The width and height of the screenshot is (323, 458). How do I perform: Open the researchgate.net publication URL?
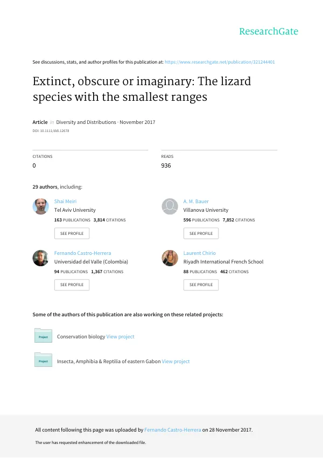tap(220, 62)
